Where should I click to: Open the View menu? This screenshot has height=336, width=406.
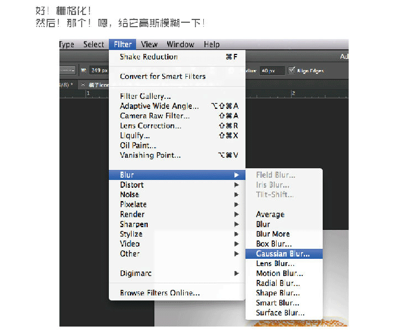coord(149,44)
